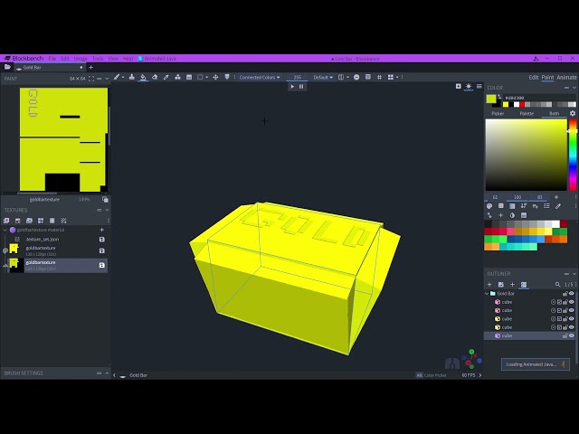
Task: Select the Draw Shape tool
Action: click(177, 77)
